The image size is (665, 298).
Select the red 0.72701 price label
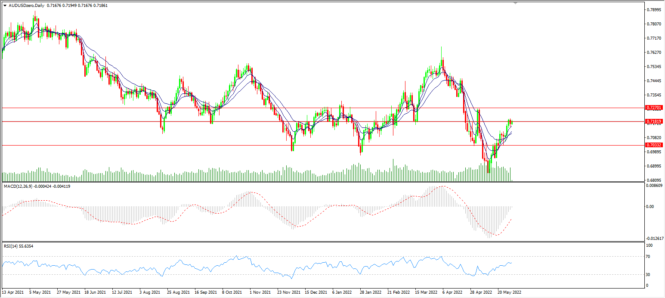(654, 107)
